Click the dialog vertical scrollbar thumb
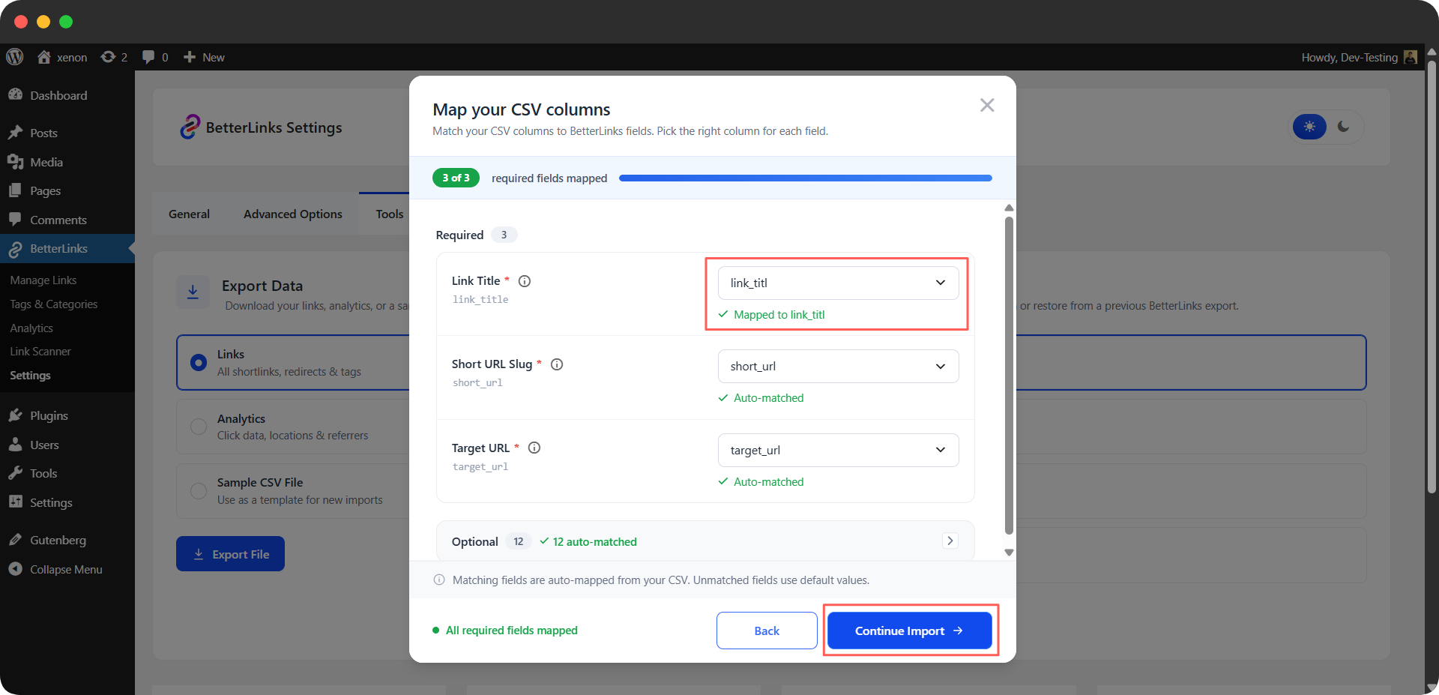Screen dimensions: 1439x695 point(1009,375)
